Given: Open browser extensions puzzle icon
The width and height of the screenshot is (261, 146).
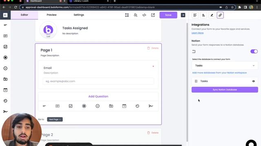Looking at the screenshot, I should tap(239, 7).
